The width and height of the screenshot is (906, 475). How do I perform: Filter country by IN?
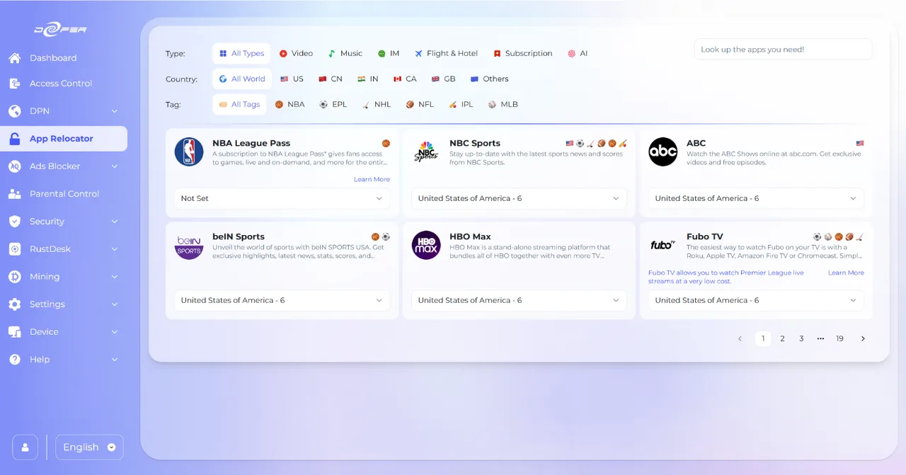point(368,79)
